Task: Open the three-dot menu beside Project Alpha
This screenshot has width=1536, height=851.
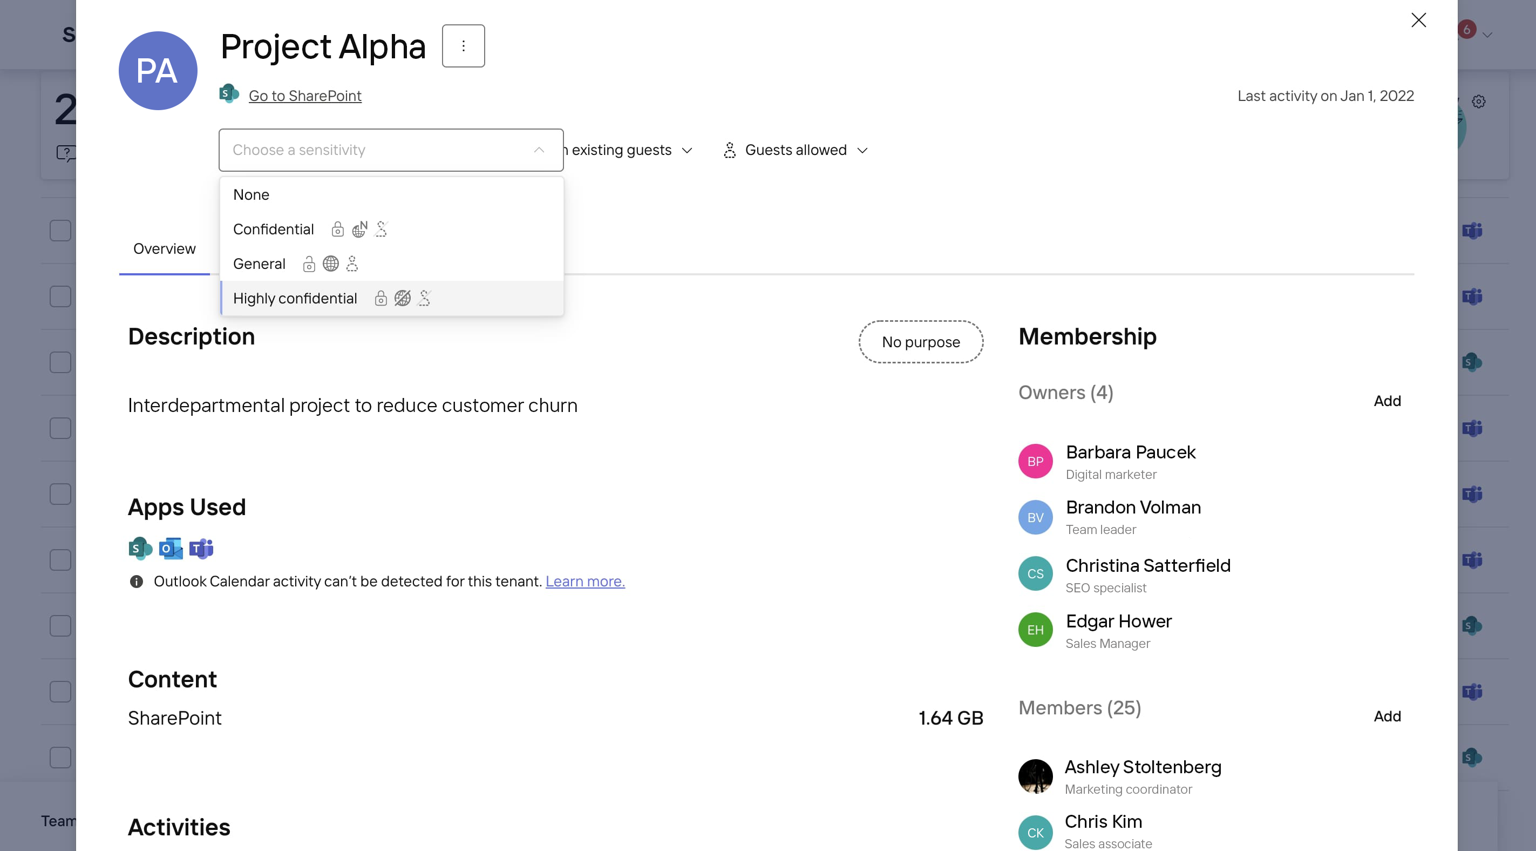Action: click(463, 46)
